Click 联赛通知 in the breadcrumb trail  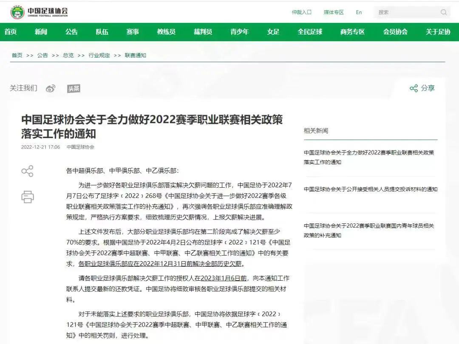(x=136, y=55)
